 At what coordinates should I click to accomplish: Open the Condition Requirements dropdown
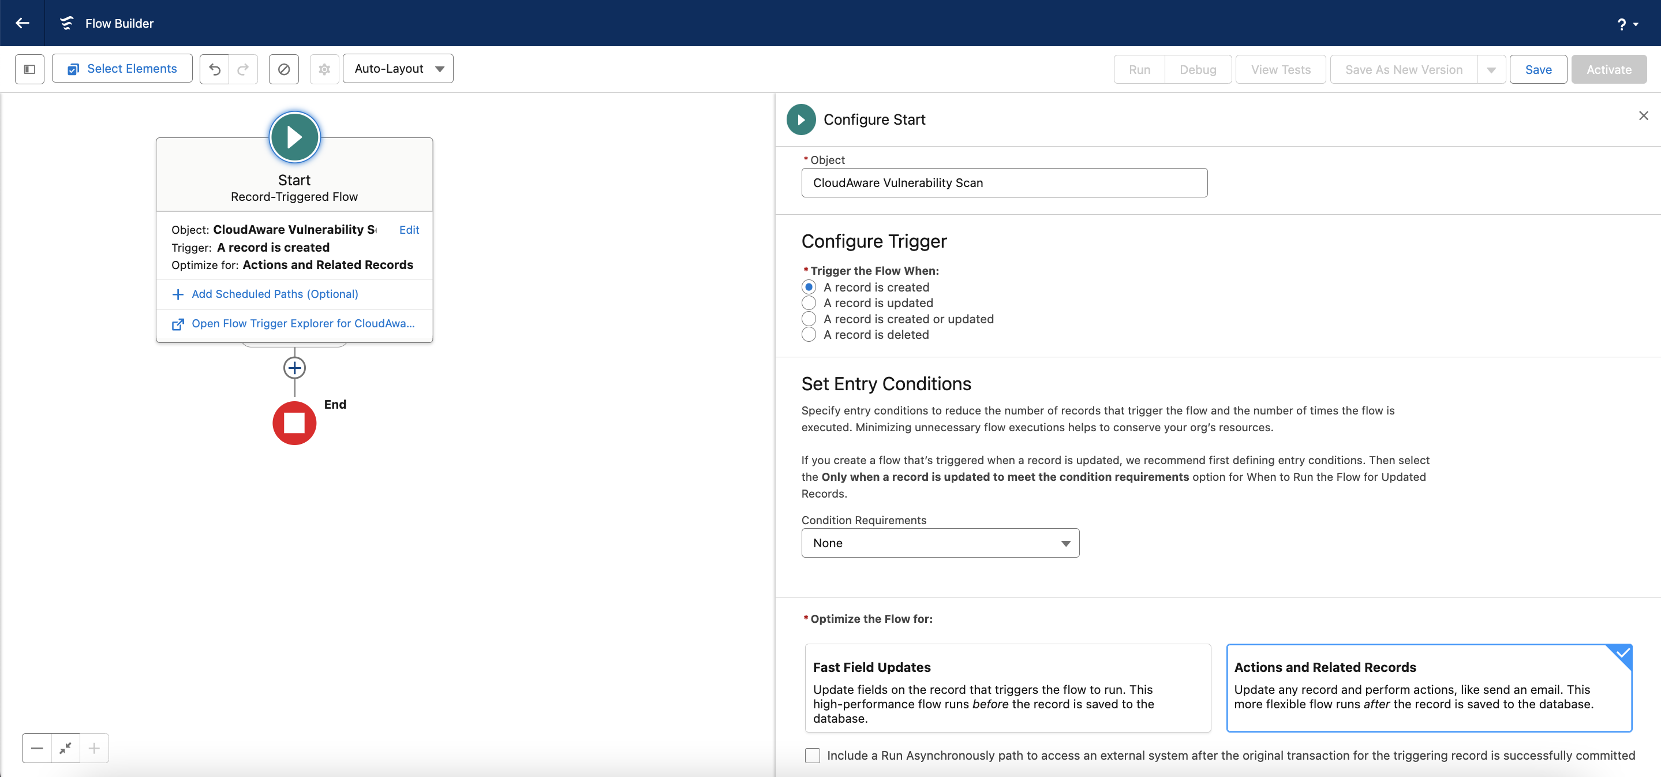click(x=939, y=543)
